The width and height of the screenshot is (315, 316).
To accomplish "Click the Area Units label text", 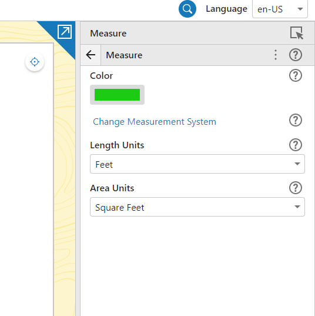I will [112, 188].
